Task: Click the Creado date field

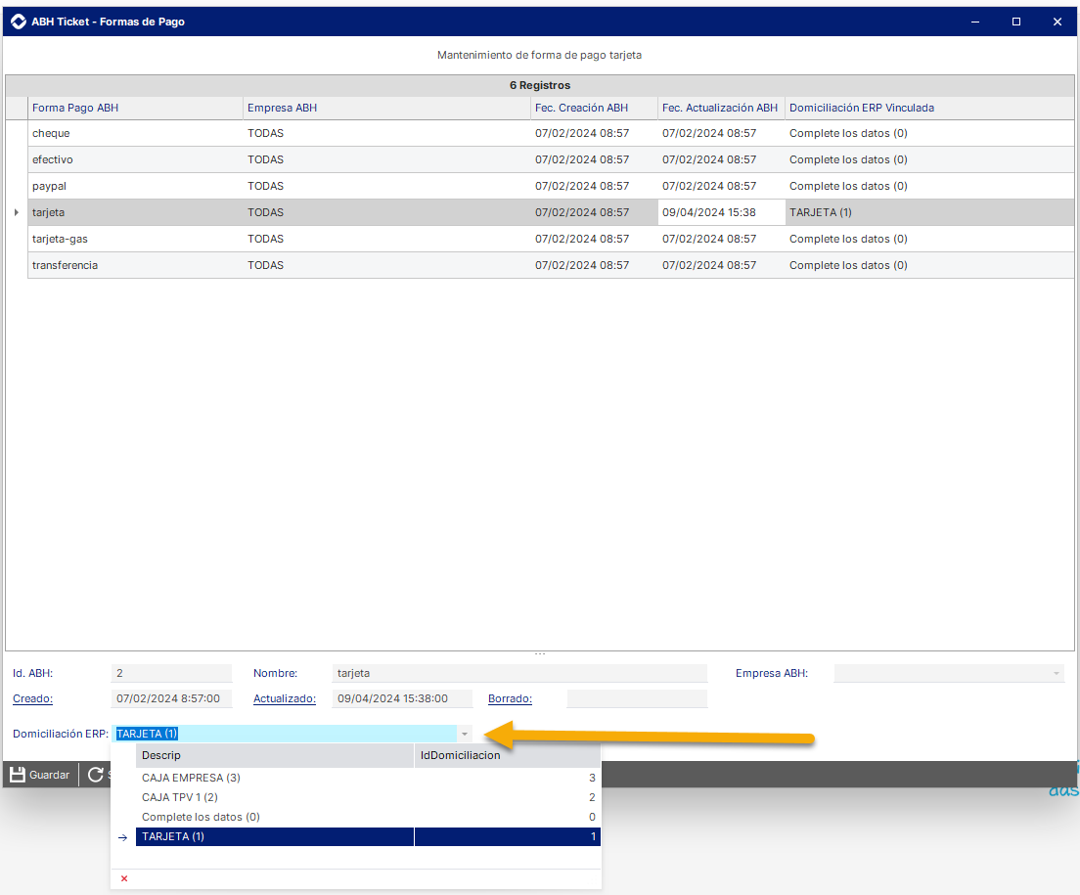Action: 171,698
